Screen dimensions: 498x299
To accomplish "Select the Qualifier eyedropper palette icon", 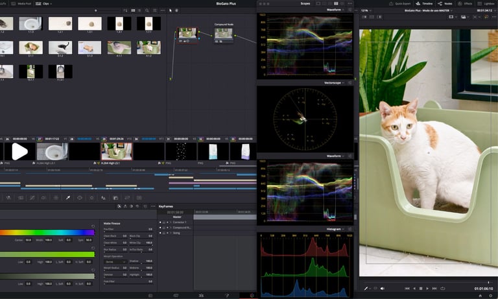I will 67,198.
